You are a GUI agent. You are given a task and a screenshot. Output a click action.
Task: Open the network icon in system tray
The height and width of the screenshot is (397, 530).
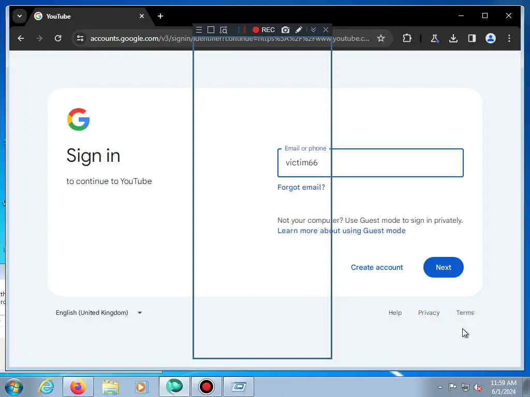point(465,387)
